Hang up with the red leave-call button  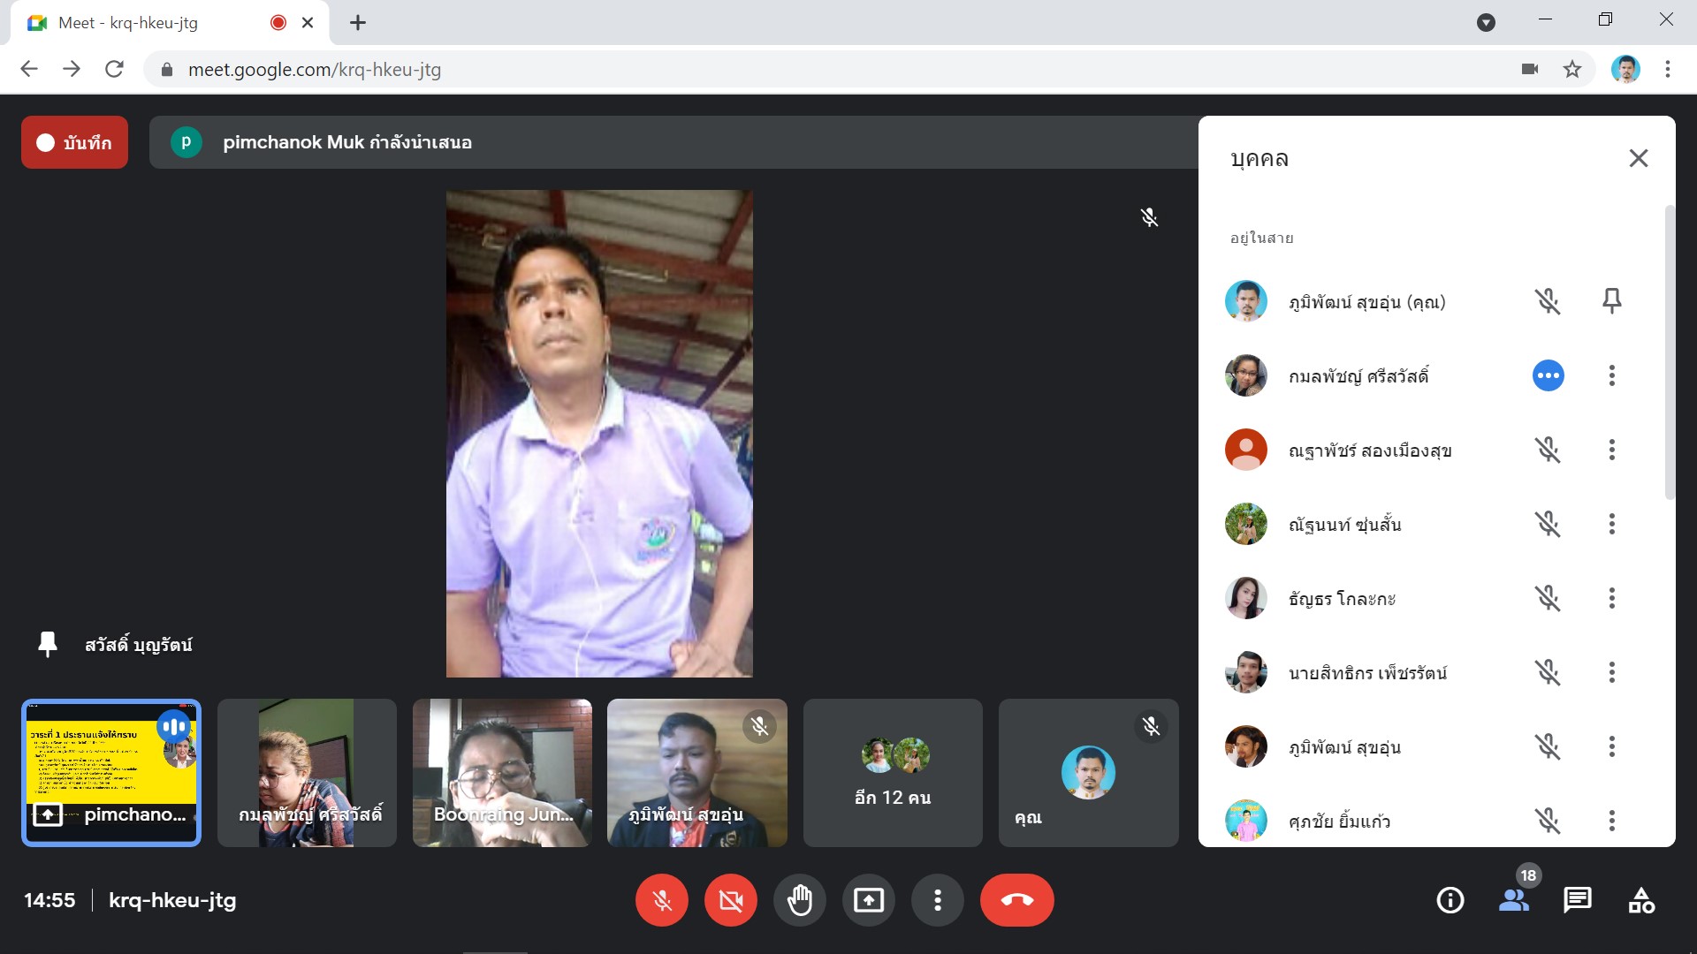[1016, 900]
